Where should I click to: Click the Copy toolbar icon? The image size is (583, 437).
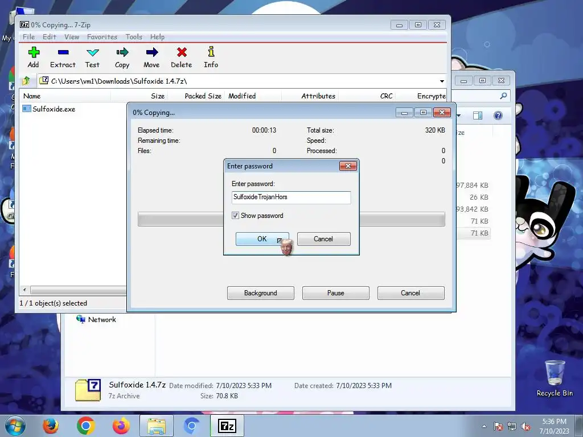(x=122, y=52)
